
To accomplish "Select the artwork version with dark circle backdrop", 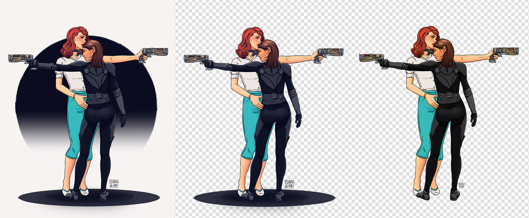I will [x=87, y=109].
